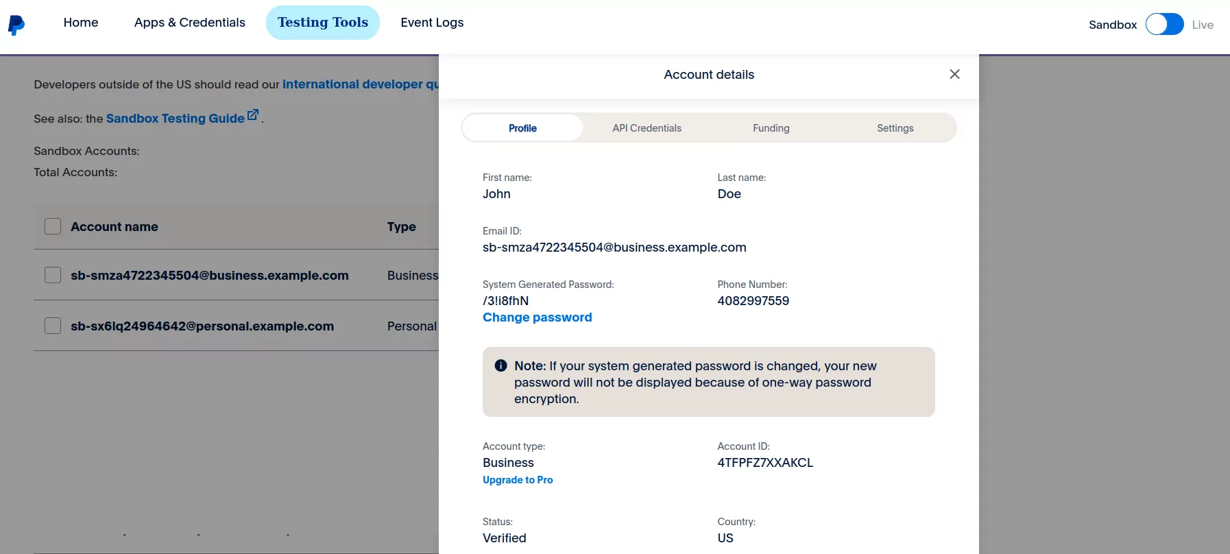Click the Email ID value in Account details
1230x554 pixels.
click(x=614, y=248)
